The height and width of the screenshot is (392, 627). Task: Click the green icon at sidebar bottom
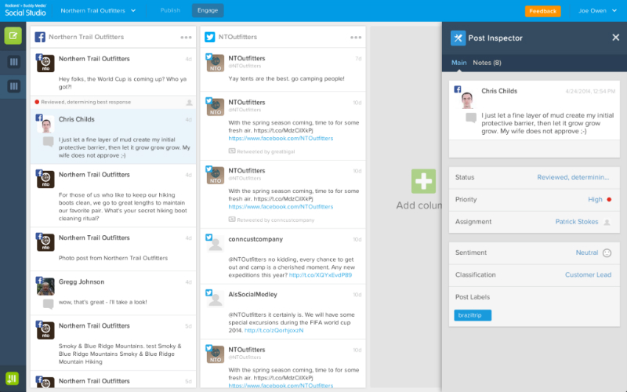coord(13,378)
